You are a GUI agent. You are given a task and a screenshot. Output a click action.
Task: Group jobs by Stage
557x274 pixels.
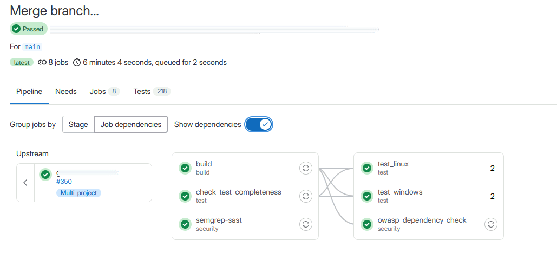78,124
